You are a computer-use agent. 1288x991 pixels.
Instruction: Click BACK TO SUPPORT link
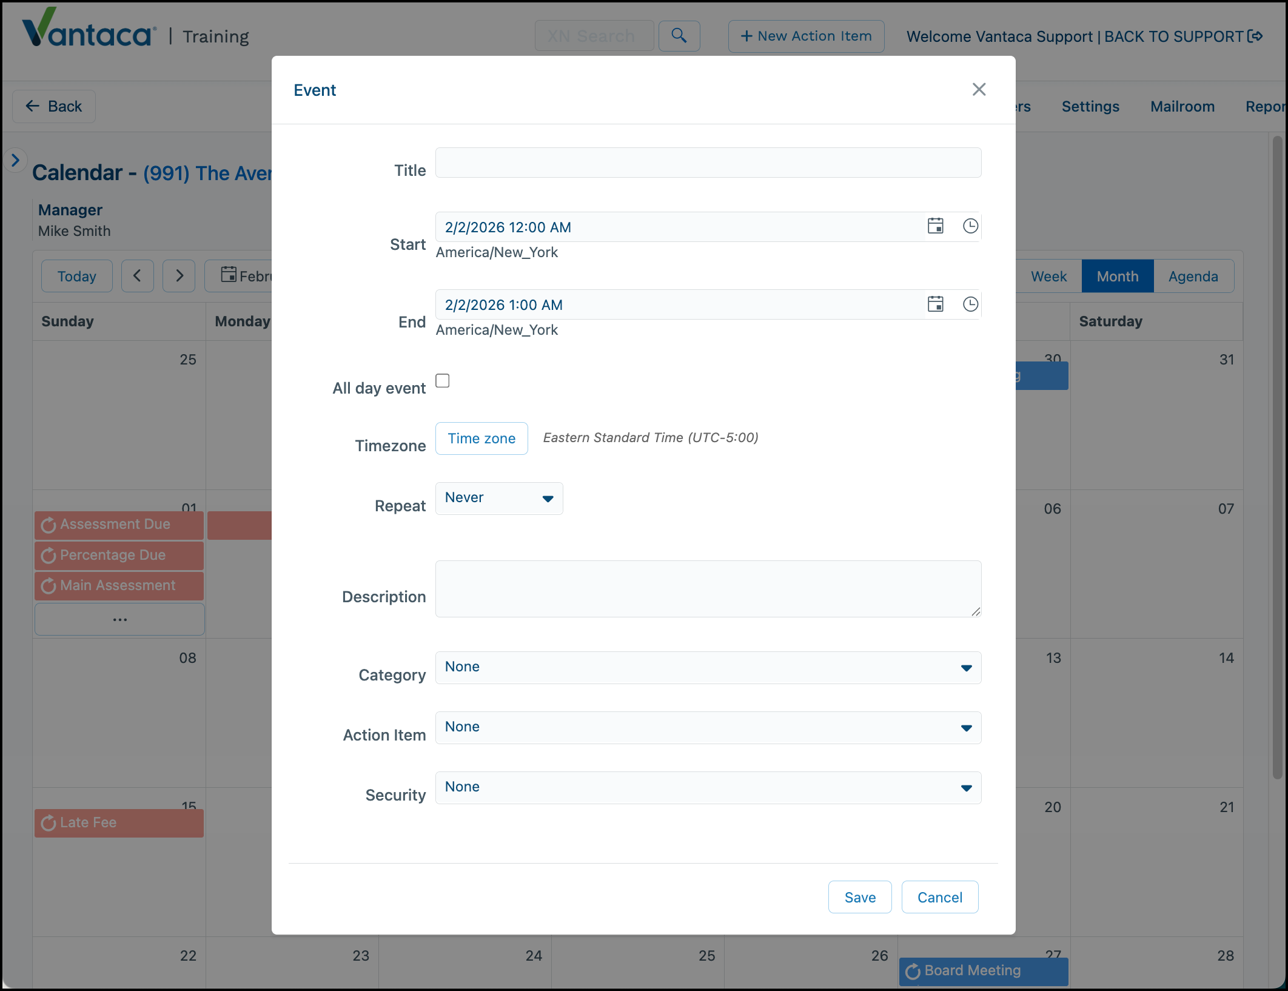(1184, 36)
